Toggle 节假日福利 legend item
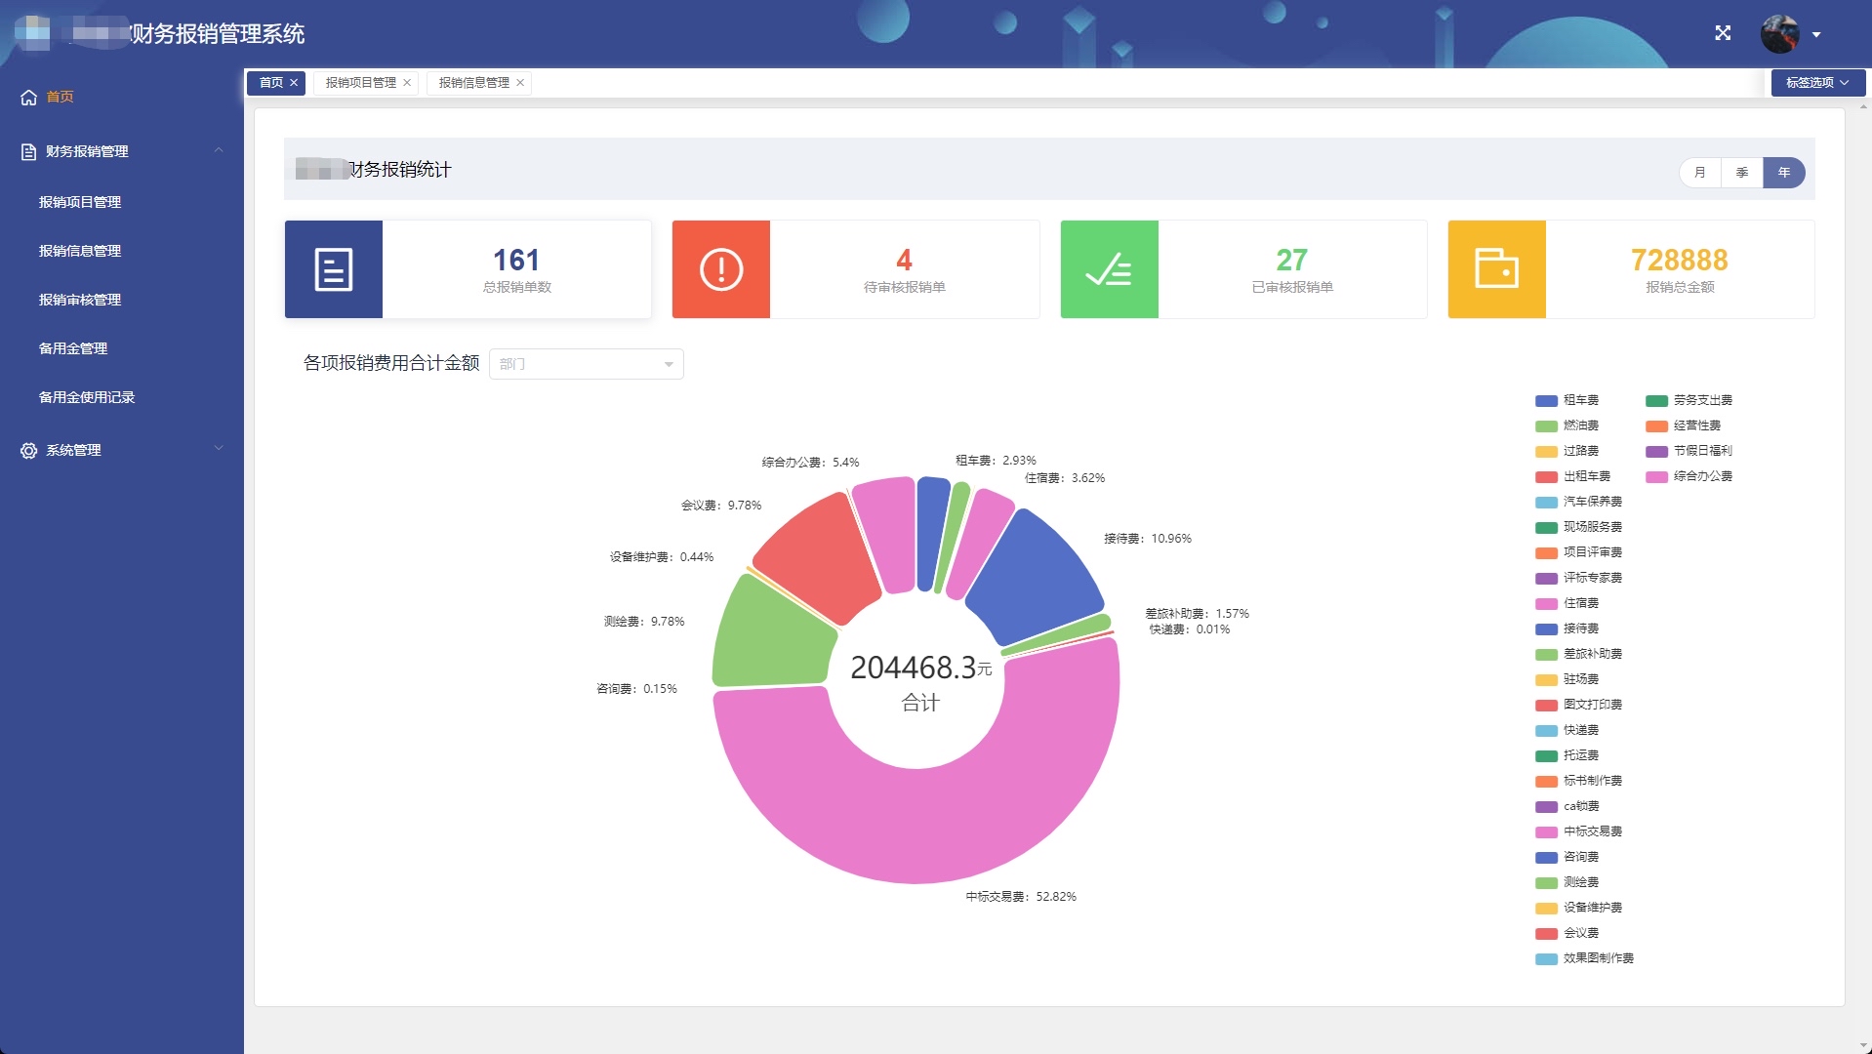 point(1689,451)
